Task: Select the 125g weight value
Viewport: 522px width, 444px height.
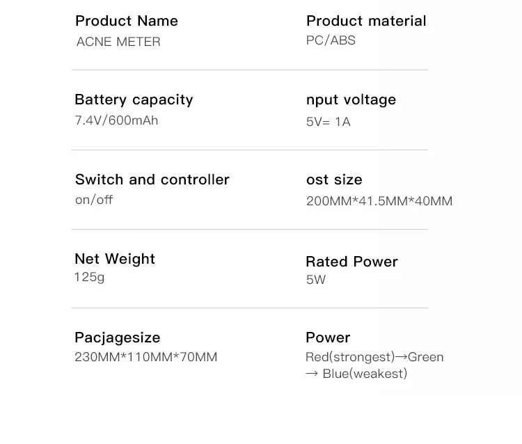Action: tap(89, 277)
